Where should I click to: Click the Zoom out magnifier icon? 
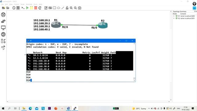click(x=75, y=8)
